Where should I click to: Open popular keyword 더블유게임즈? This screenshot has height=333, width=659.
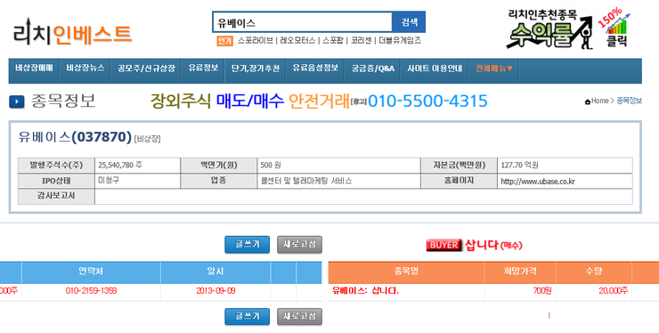[x=400, y=40]
